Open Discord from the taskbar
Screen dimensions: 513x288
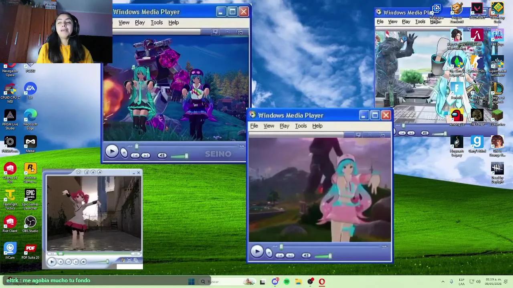pyautogui.click(x=275, y=282)
